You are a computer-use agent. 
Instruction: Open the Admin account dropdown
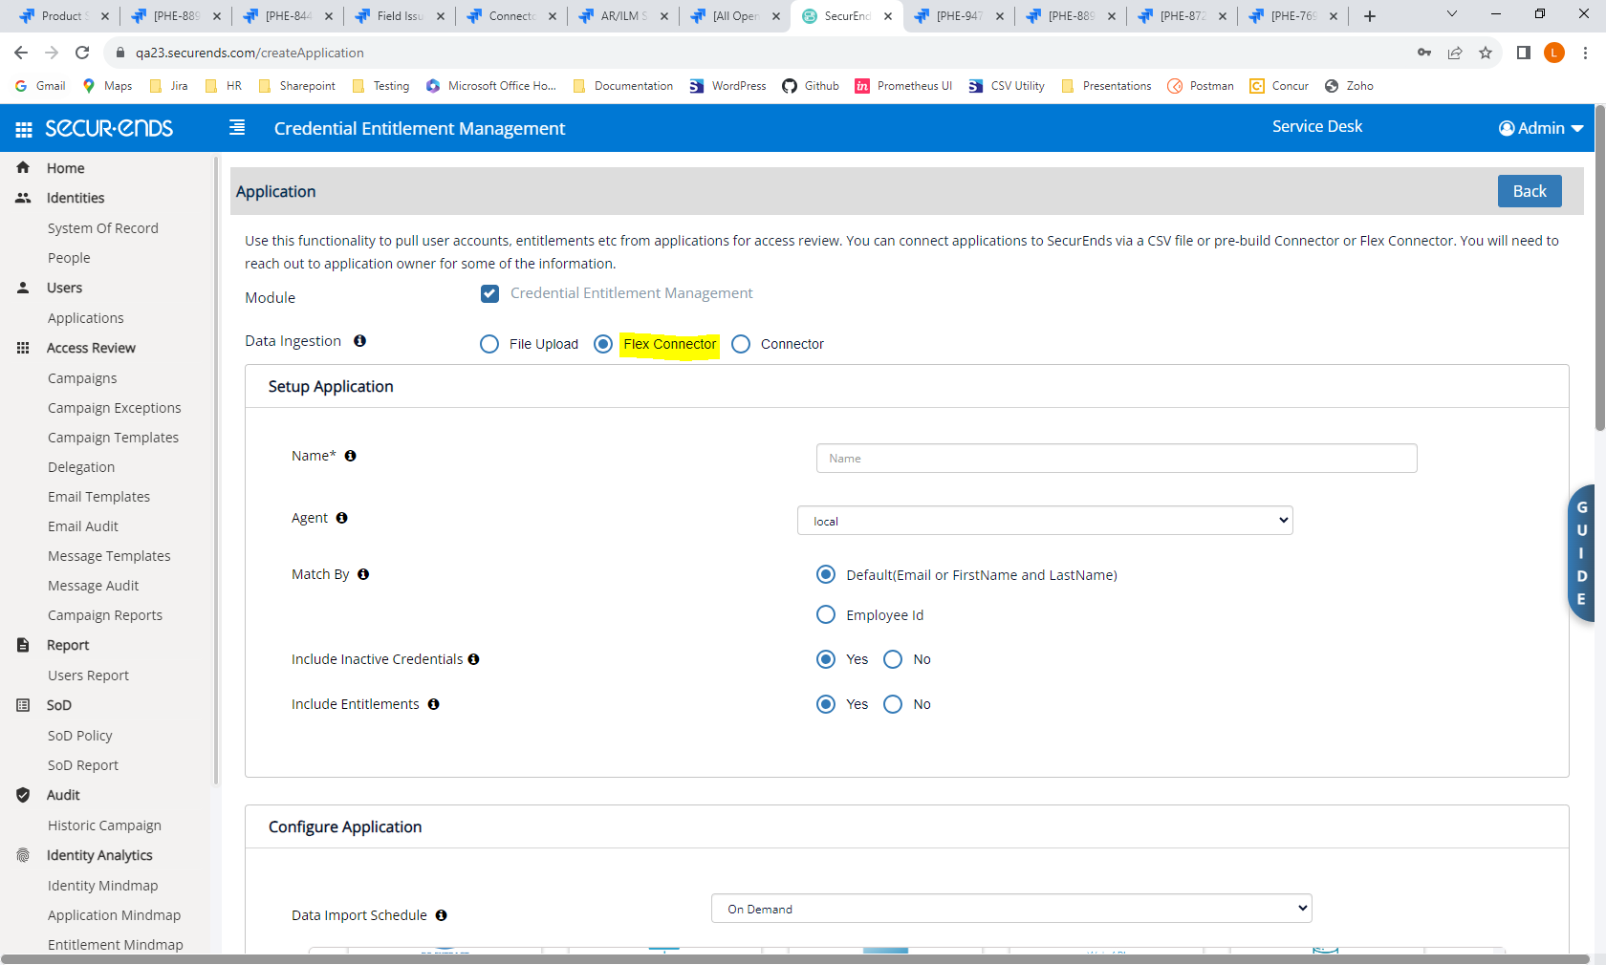1539,128
